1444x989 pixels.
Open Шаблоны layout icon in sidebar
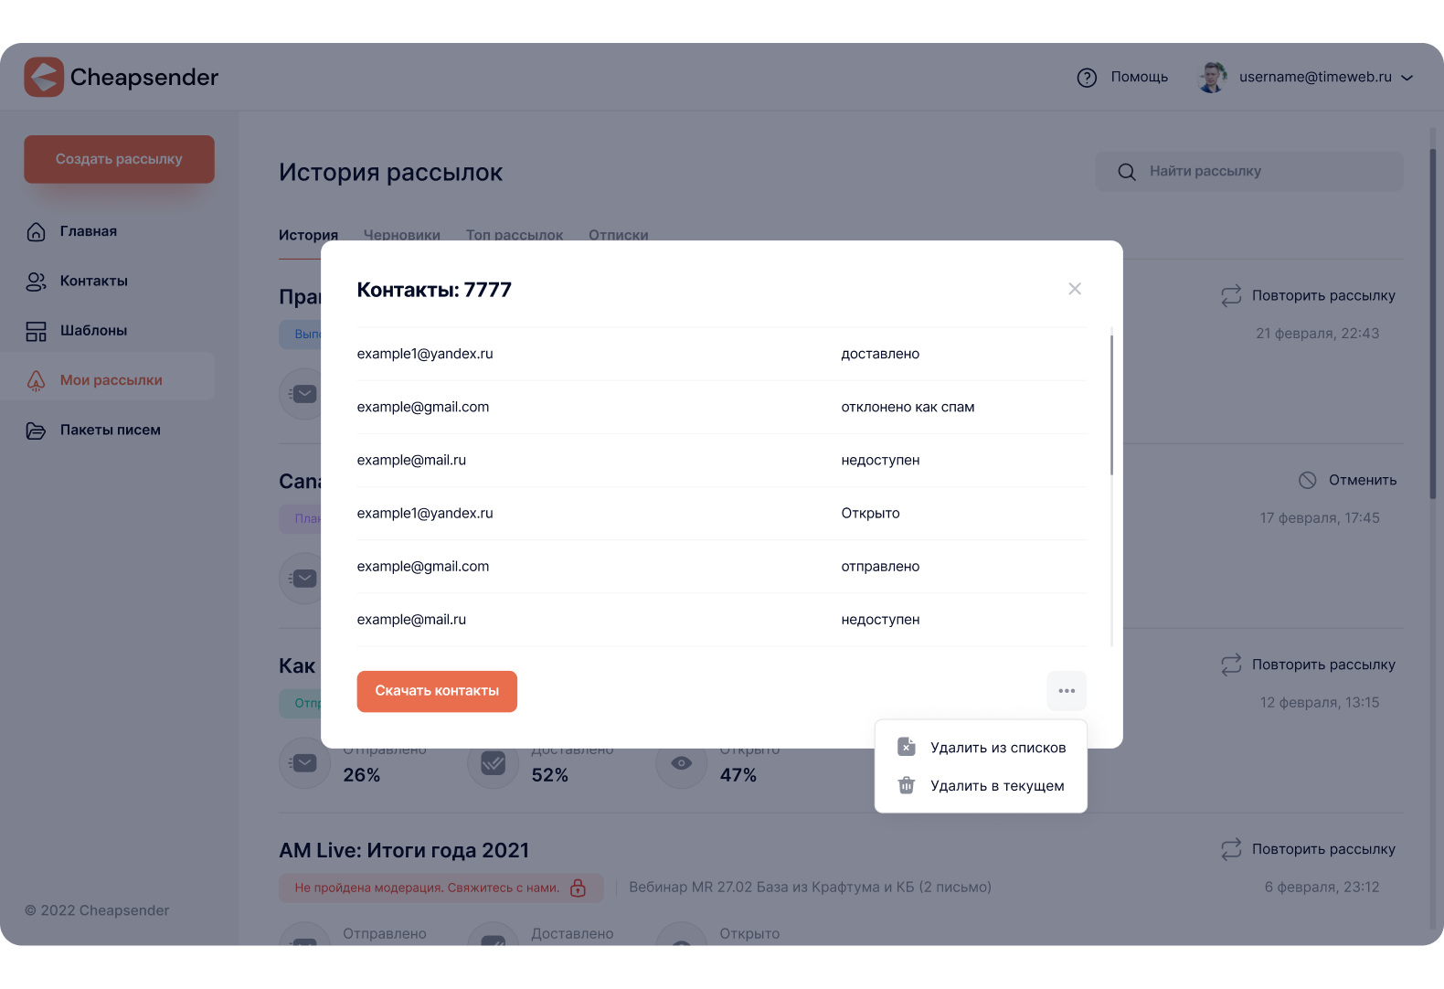point(36,331)
